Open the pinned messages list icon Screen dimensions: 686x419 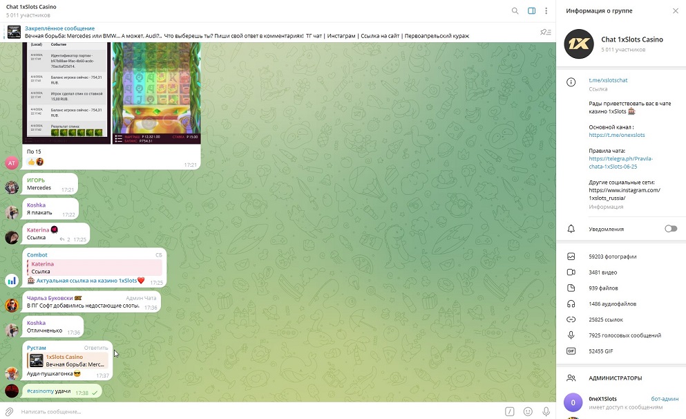click(x=546, y=32)
